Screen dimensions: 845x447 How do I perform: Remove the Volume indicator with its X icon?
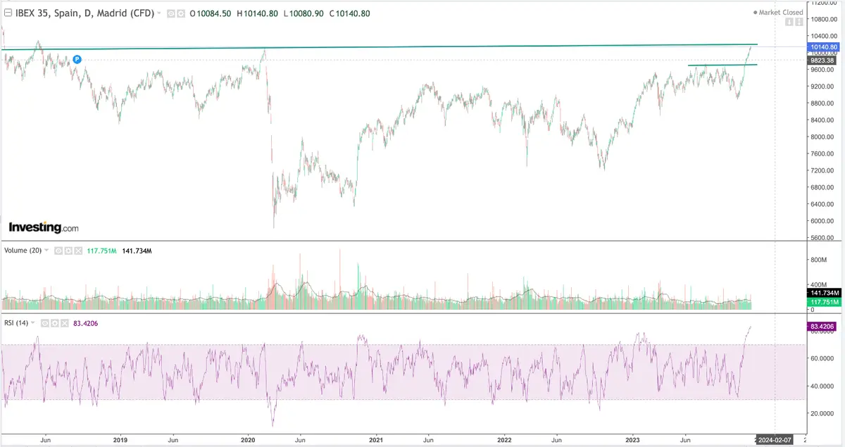(x=78, y=250)
